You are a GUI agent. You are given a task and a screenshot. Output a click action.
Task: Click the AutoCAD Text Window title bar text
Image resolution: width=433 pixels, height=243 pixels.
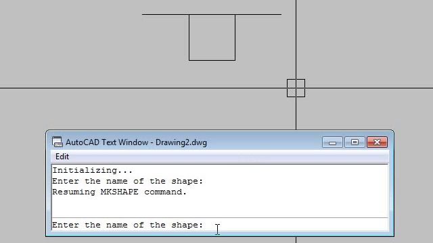[x=136, y=142]
